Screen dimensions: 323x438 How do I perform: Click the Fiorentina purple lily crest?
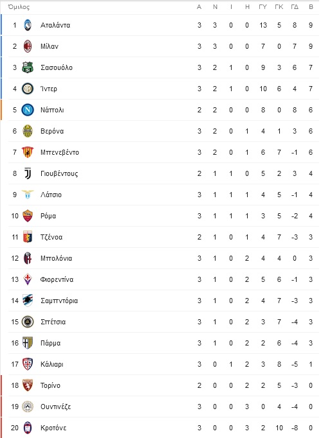point(28,279)
